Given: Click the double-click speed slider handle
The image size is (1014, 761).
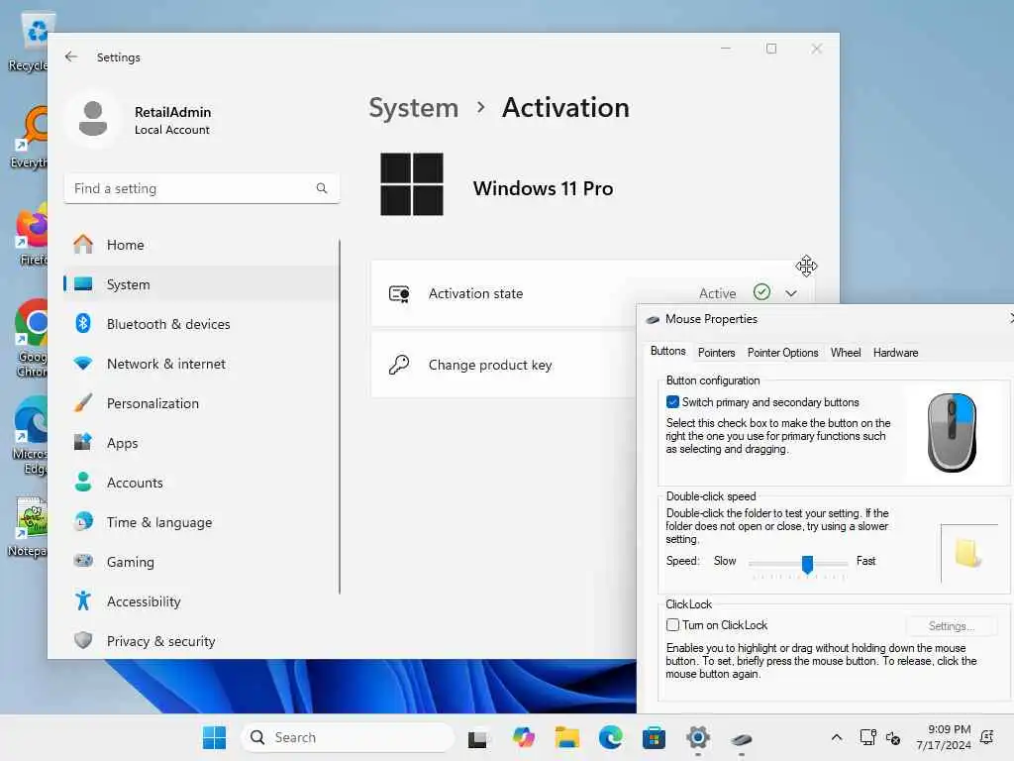Looking at the screenshot, I should coord(807,564).
